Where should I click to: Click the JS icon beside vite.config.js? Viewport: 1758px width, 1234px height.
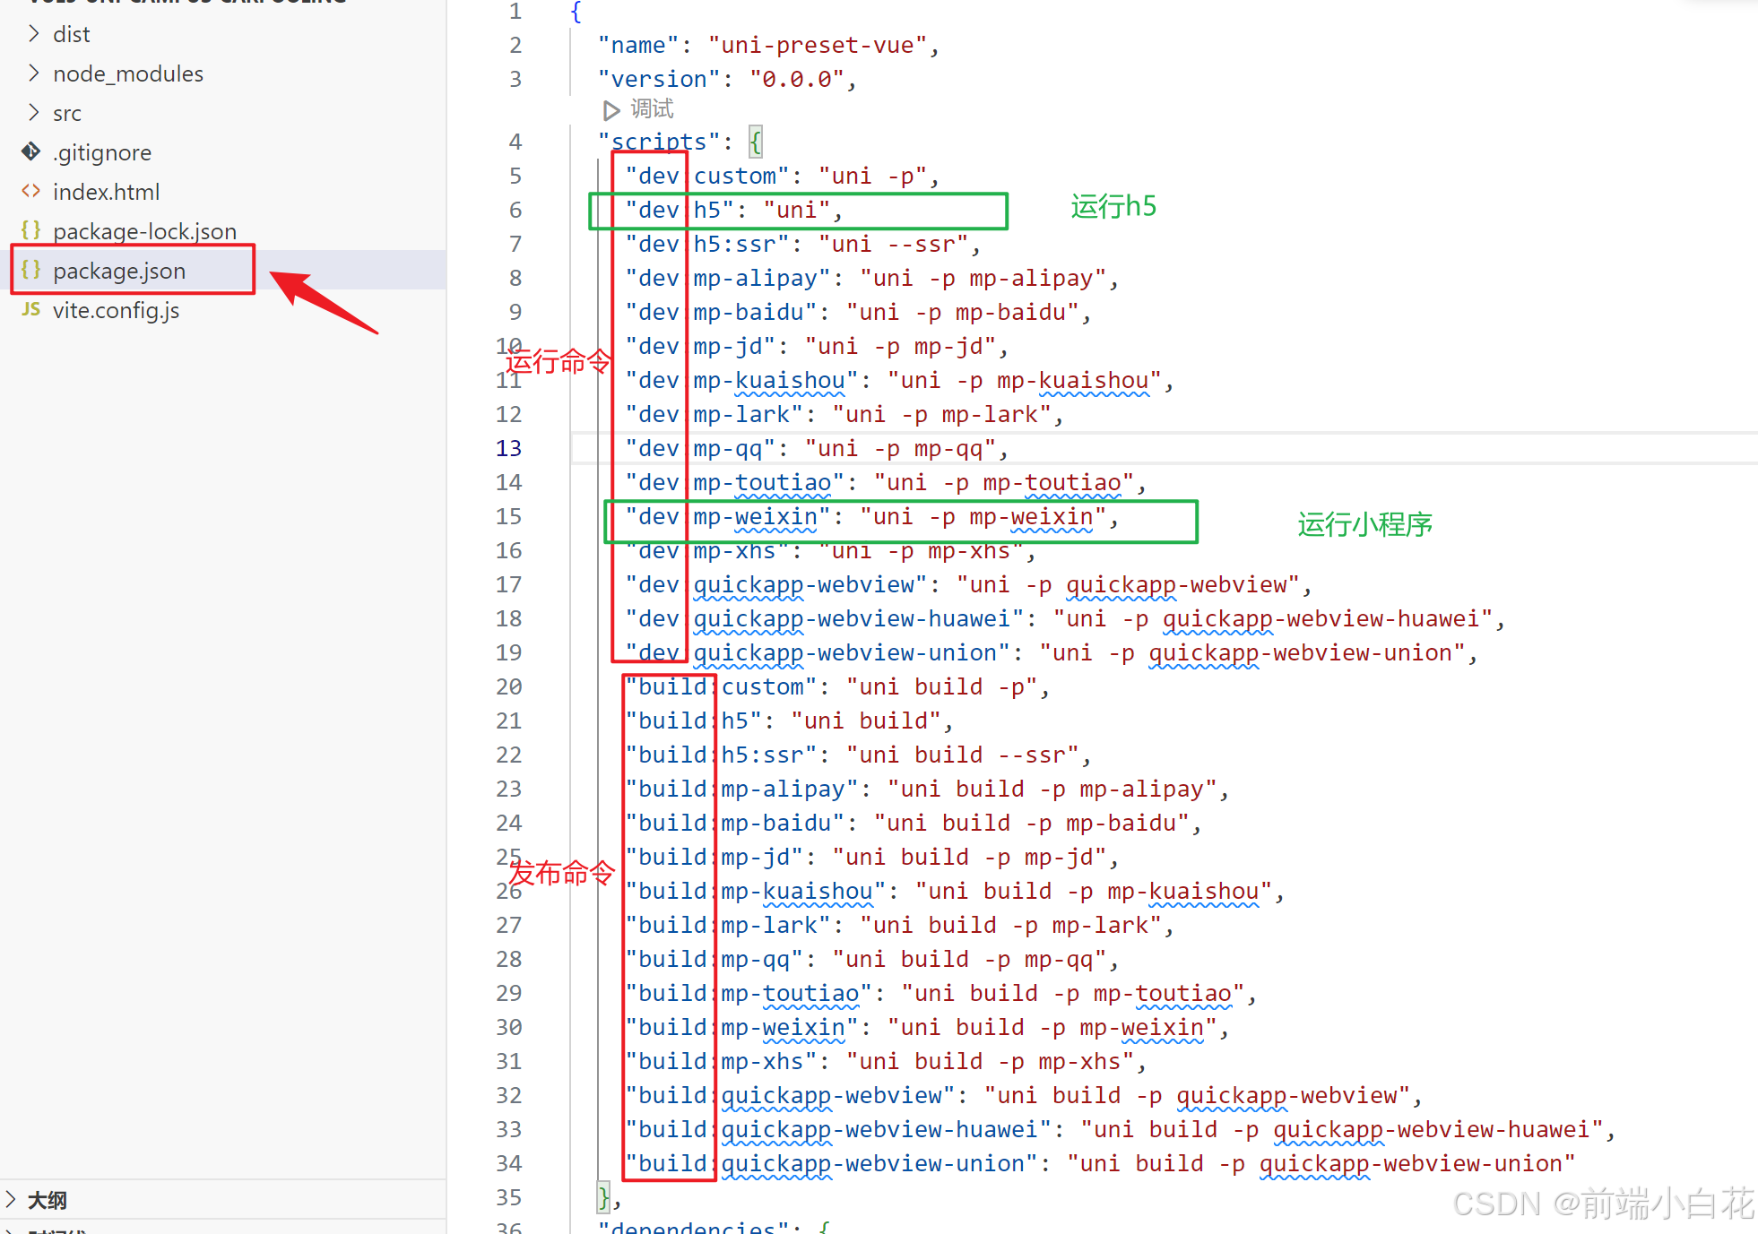[x=31, y=309]
